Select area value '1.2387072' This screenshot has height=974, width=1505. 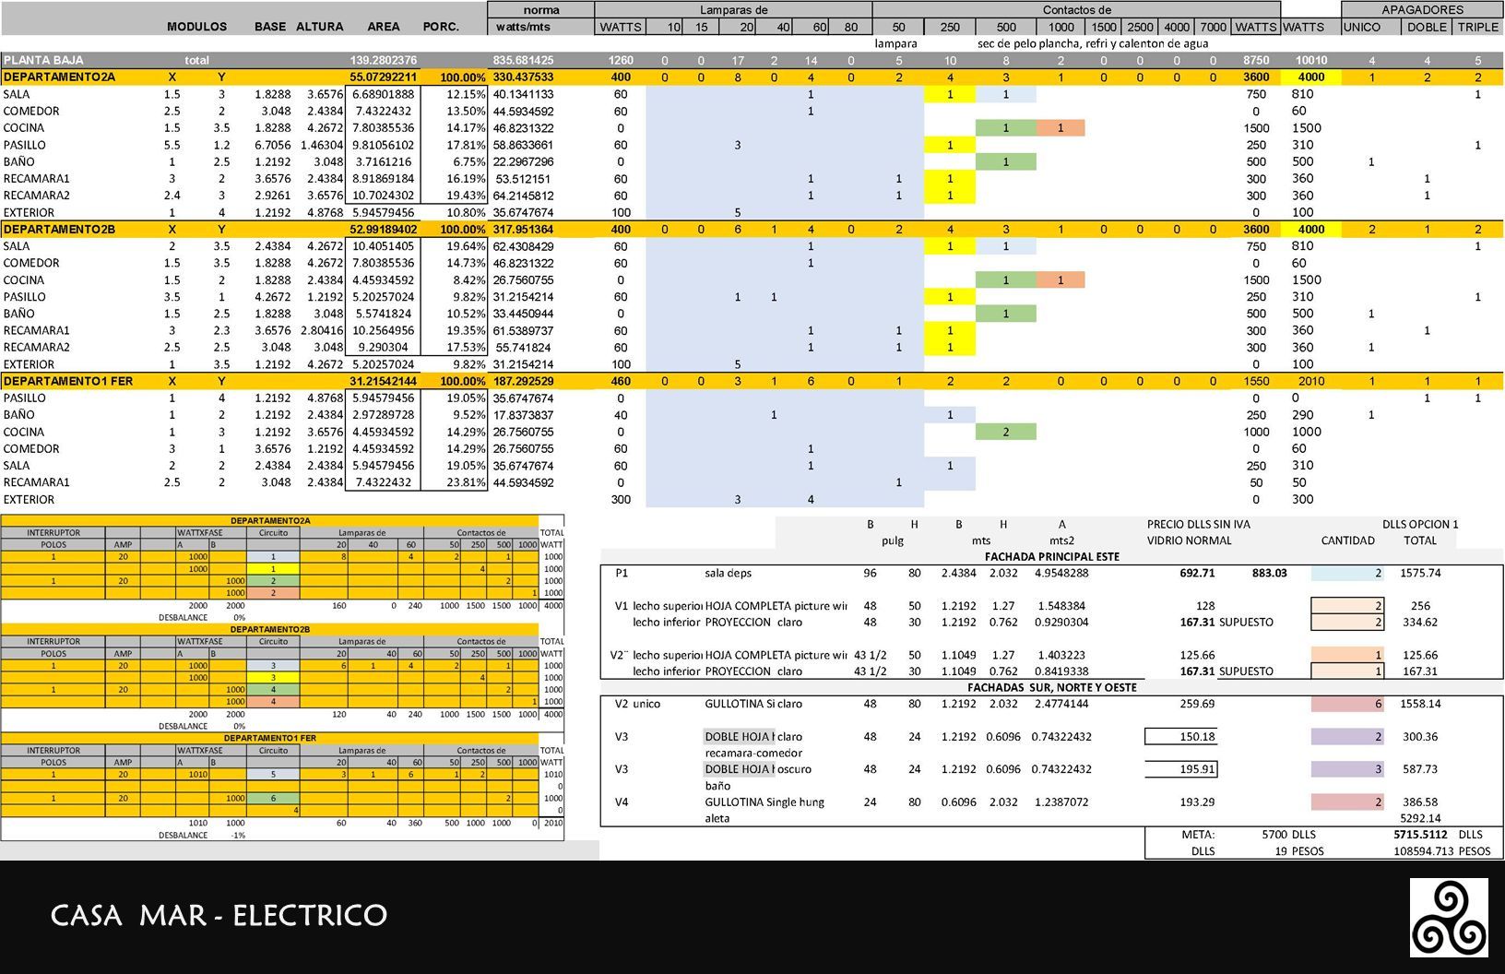[x=1061, y=802]
